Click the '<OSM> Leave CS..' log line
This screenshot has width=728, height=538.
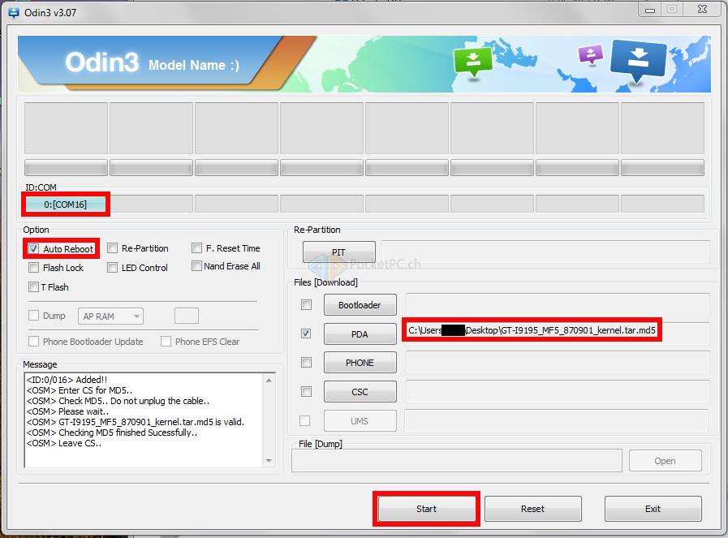click(64, 443)
